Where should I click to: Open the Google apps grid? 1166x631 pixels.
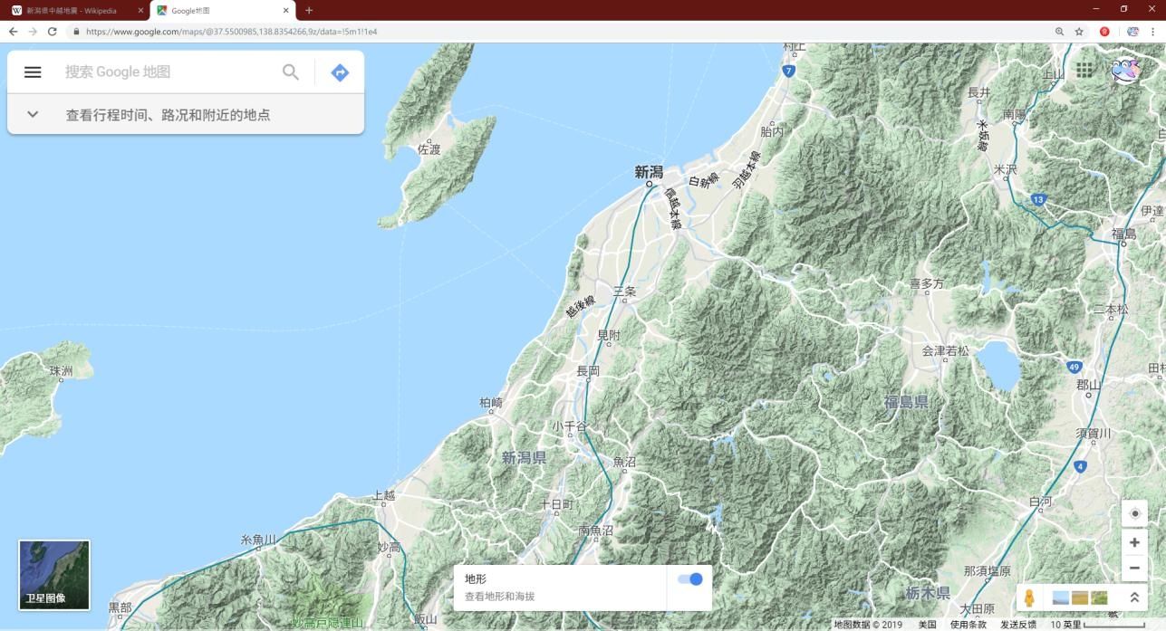[x=1084, y=71]
